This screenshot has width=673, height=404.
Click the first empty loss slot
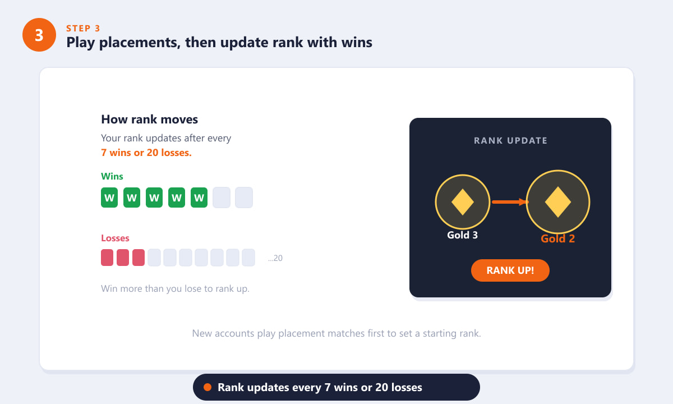click(154, 258)
